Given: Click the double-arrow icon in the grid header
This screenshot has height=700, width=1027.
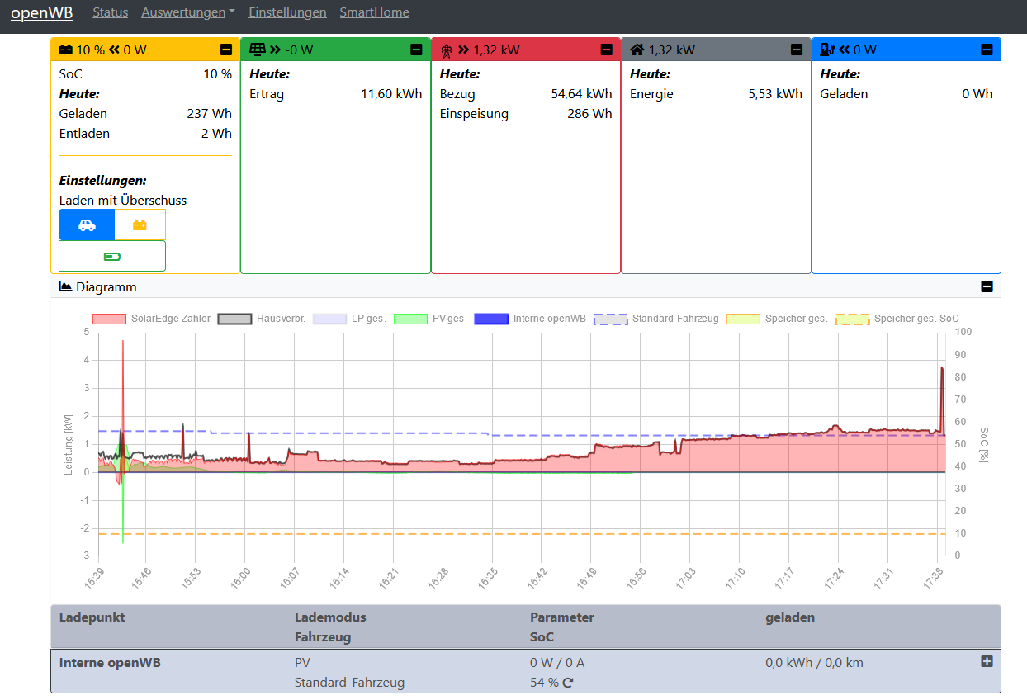Looking at the screenshot, I should (x=464, y=50).
